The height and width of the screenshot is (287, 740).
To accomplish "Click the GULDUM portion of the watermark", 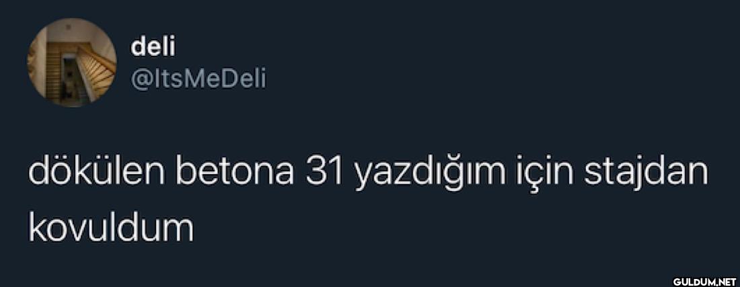I will pos(694,282).
